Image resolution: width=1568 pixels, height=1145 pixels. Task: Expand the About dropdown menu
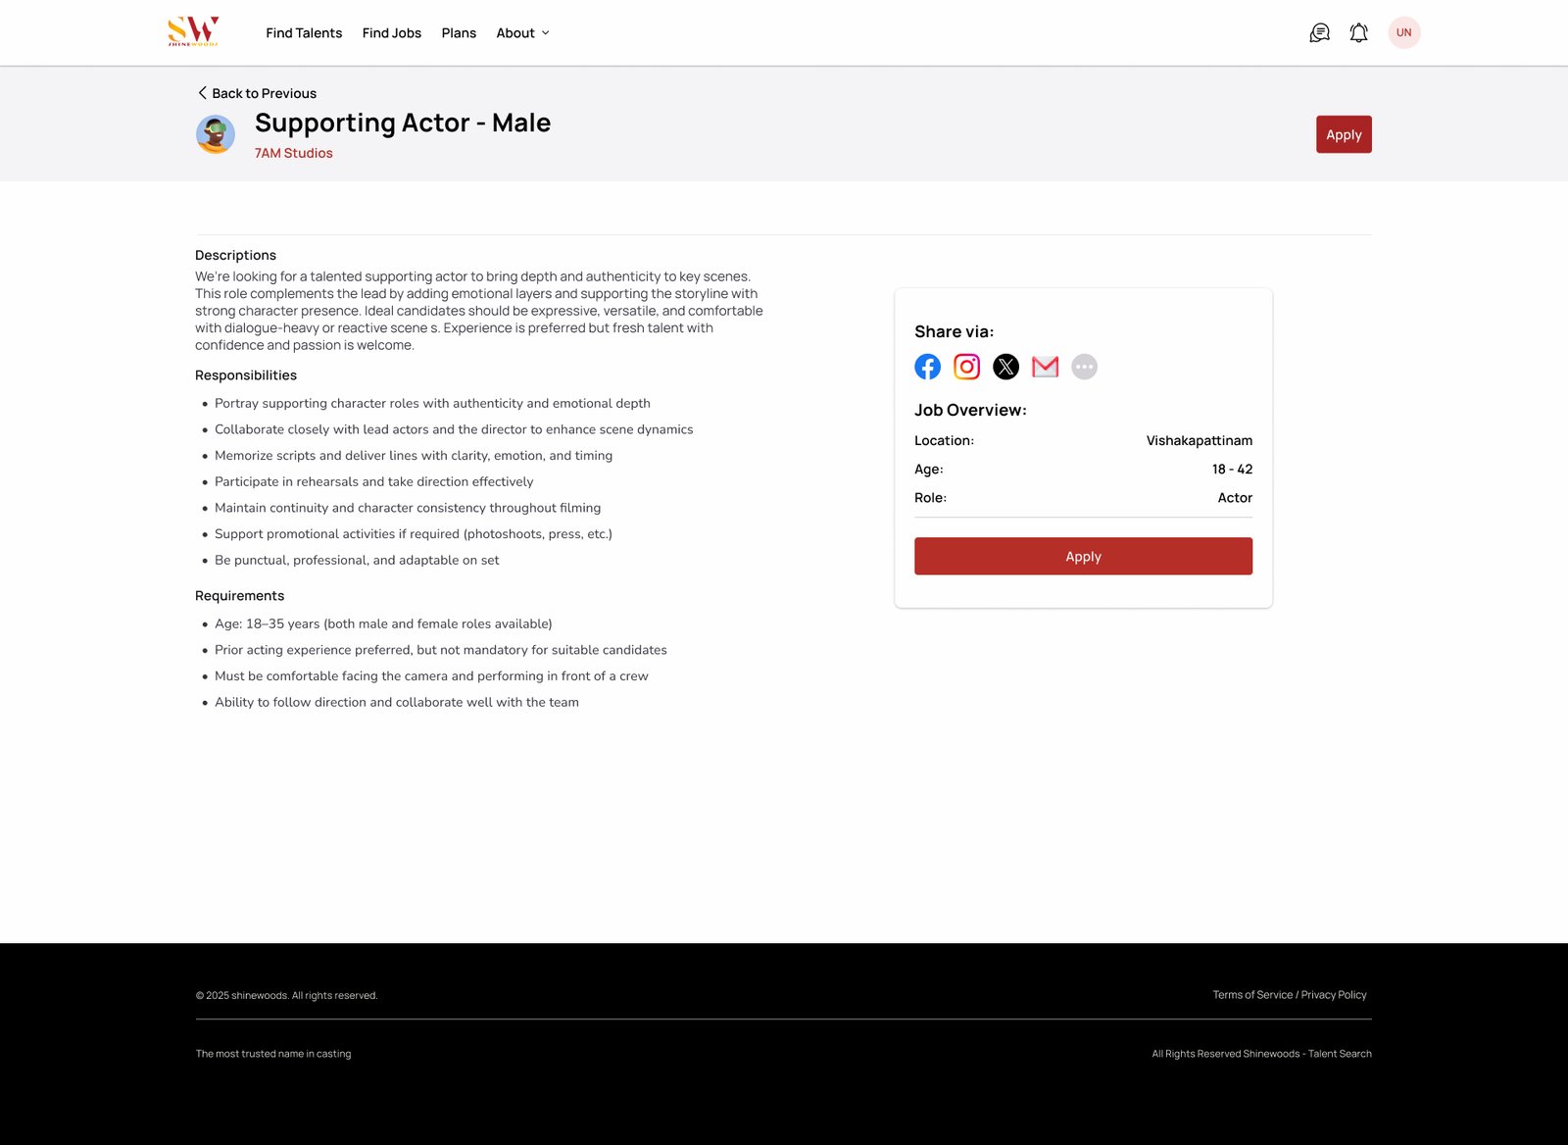[522, 33]
